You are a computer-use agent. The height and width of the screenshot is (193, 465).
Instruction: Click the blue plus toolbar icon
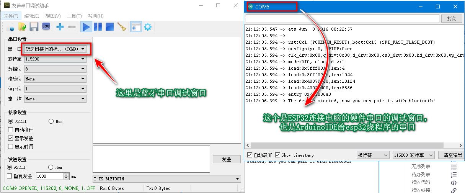(60, 27)
